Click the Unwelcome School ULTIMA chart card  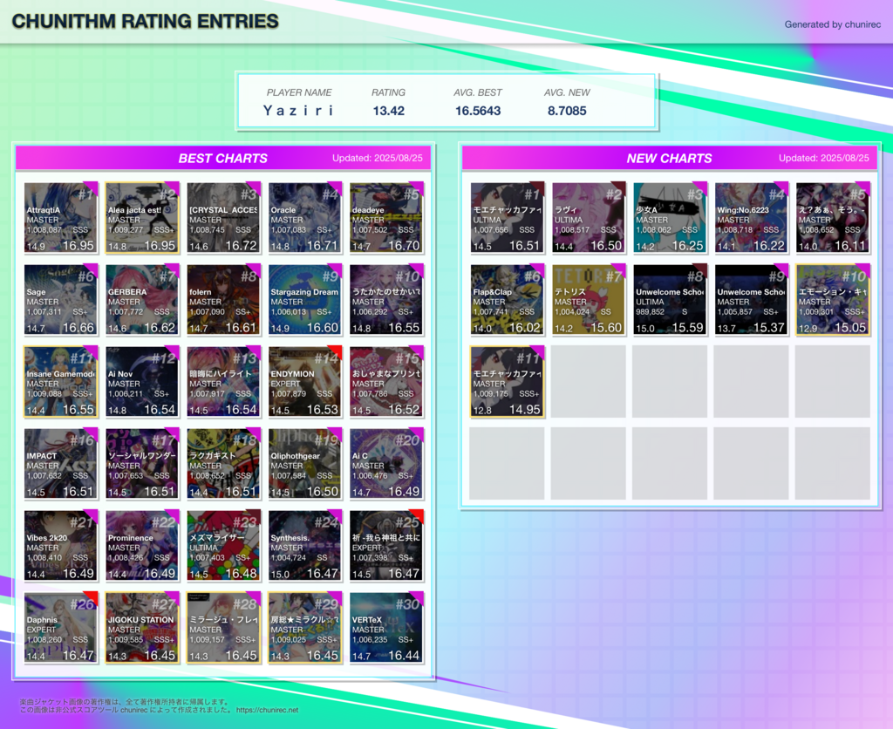point(669,300)
